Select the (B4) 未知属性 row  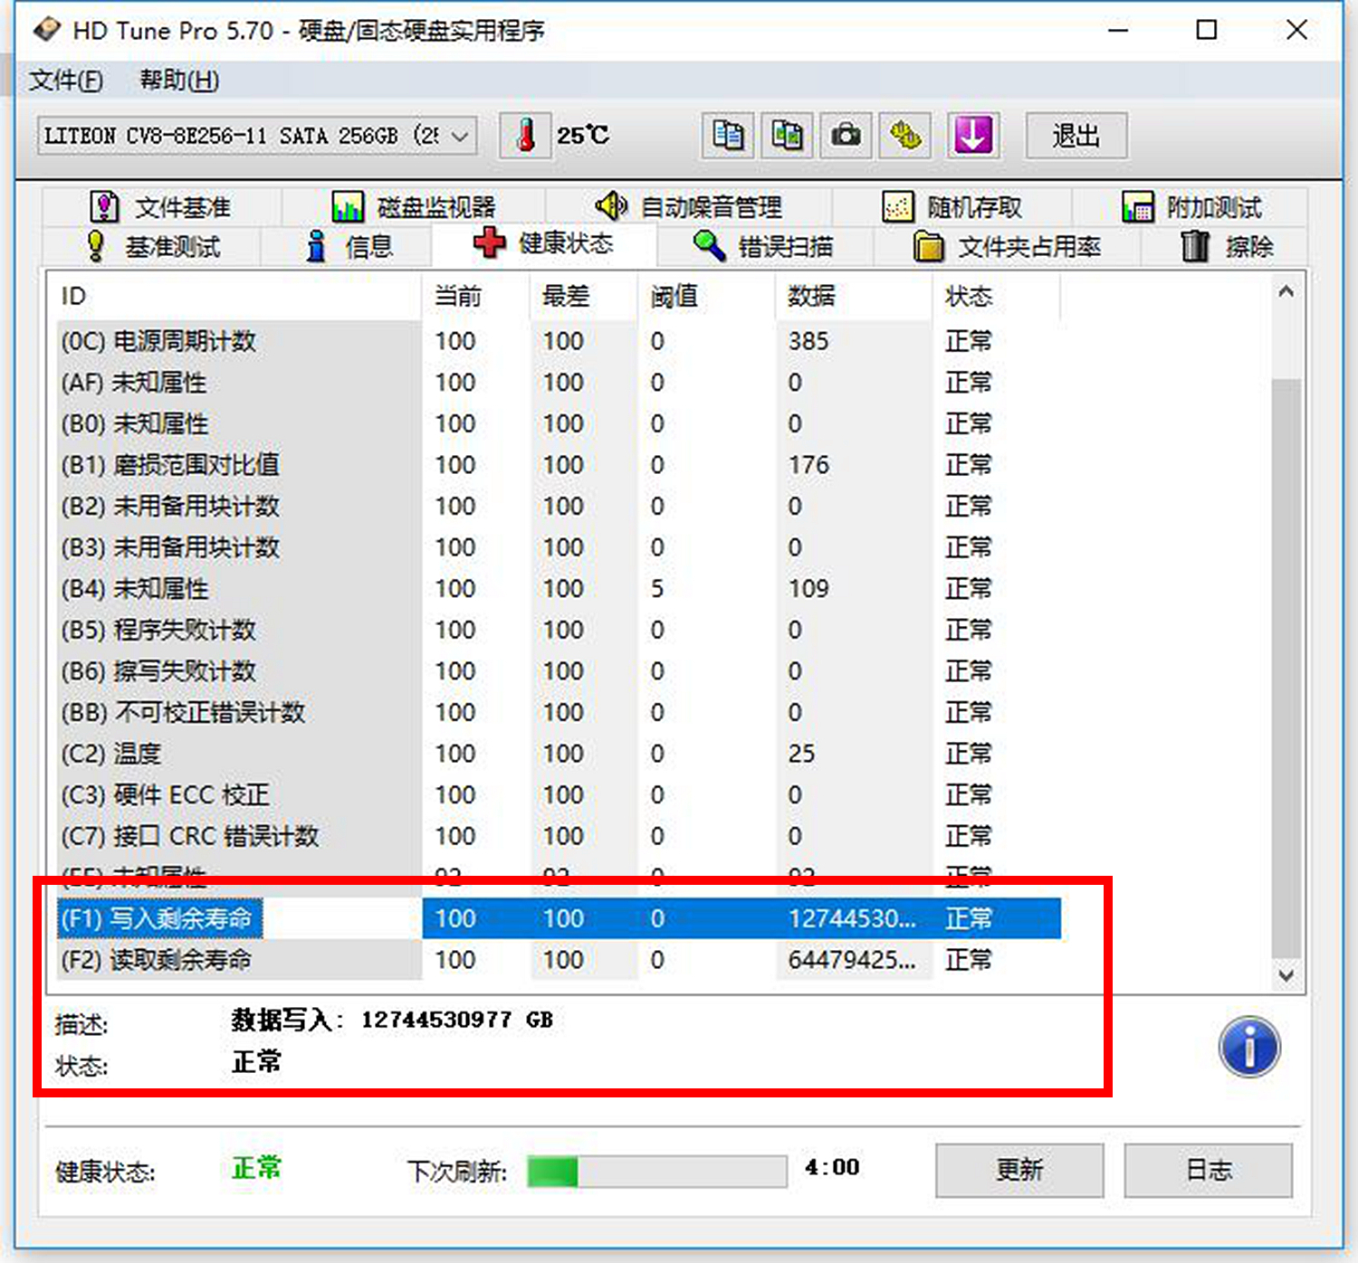(x=559, y=589)
